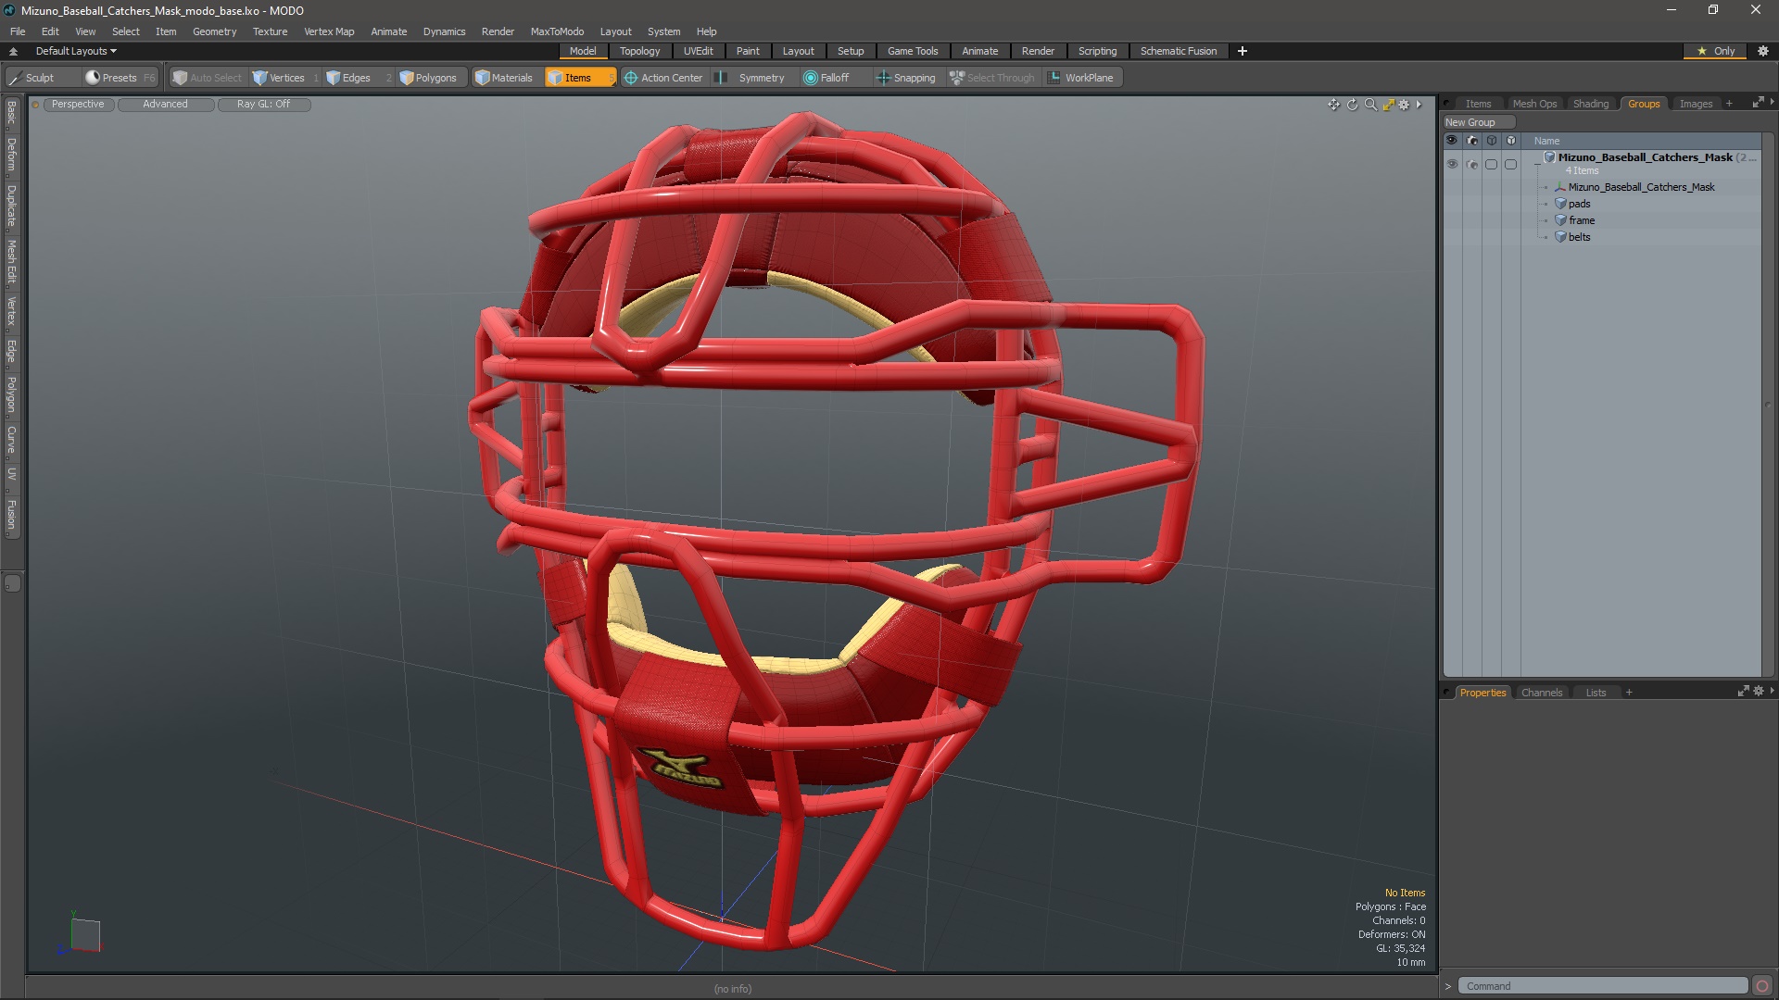Image resolution: width=1779 pixels, height=1000 pixels.
Task: Toggle visibility eye for Mizuno group
Action: pos(1451,164)
